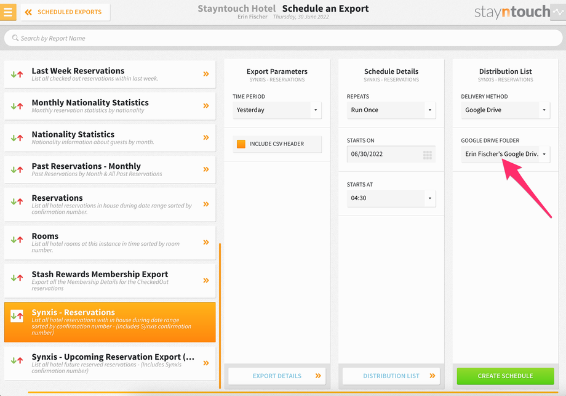The image size is (566, 396).
Task: Click export arrows icon for Stash Rewards Membership
Action: click(x=17, y=278)
